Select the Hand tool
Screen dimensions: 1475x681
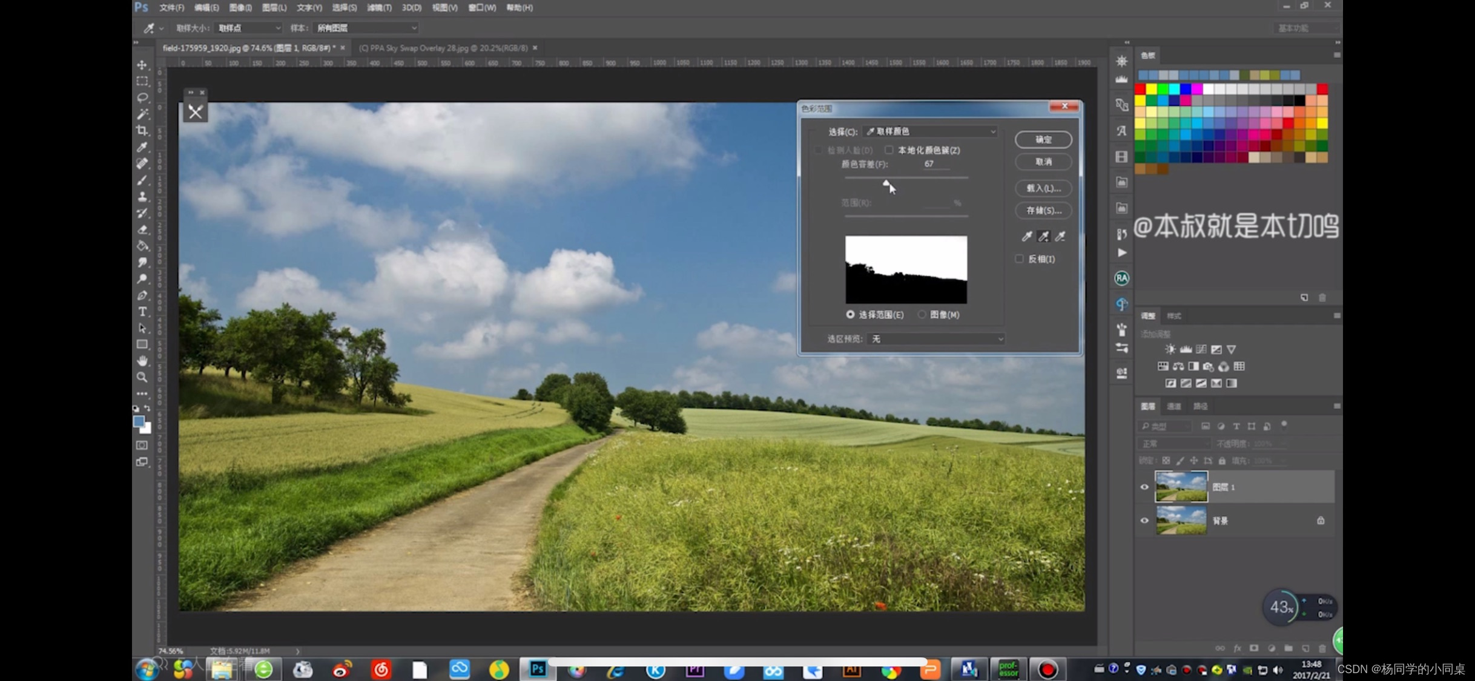(142, 361)
